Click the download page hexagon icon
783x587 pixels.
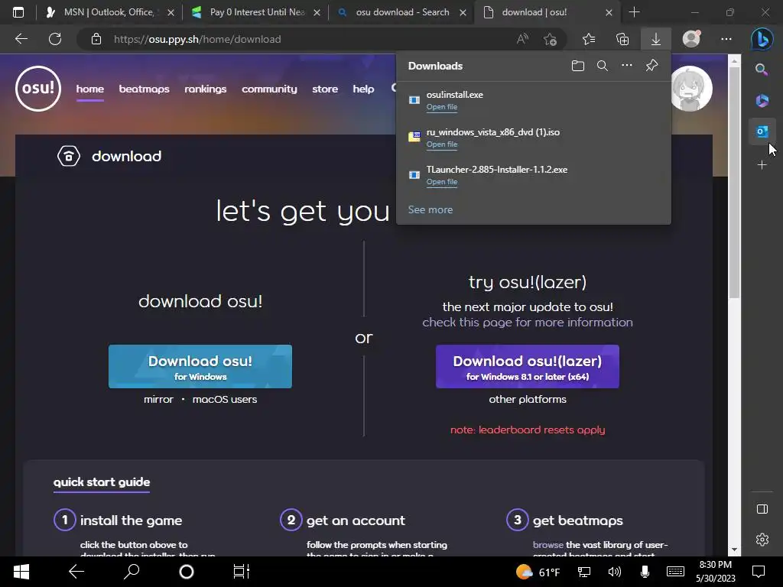coord(68,156)
